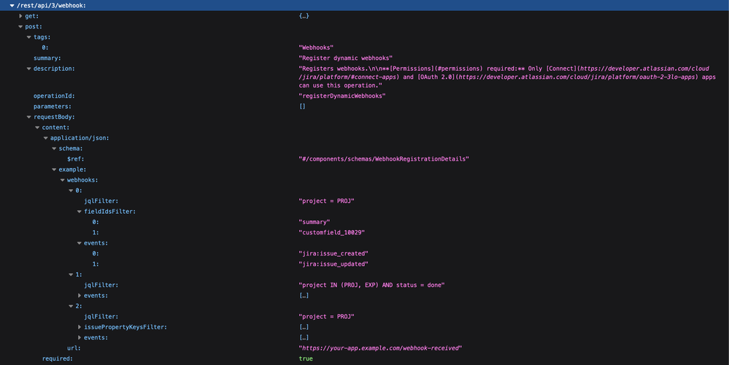
Task: Select the "Webhooks" tag value
Action: [x=316, y=47]
